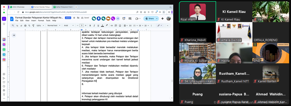This screenshot has height=106, width=291.
Task: Open version history clock icon
Action: click(x=124, y=19)
